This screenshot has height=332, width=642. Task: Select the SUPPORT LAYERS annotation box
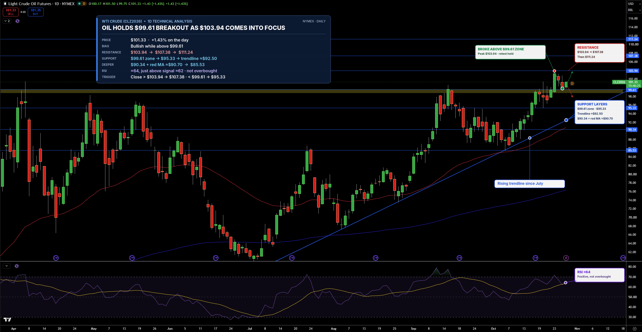coord(599,112)
